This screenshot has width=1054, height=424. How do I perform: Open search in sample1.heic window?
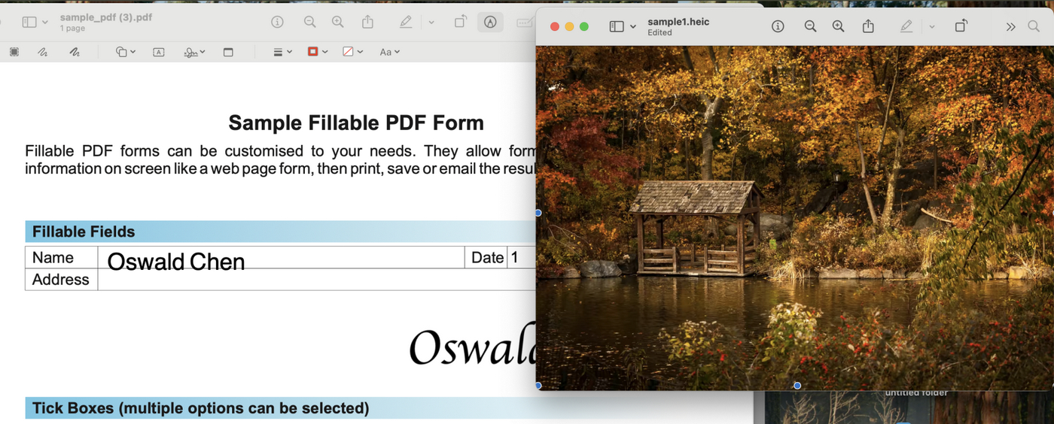pyautogui.click(x=1034, y=26)
